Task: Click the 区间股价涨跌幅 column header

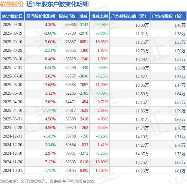Action: [x=40, y=16]
